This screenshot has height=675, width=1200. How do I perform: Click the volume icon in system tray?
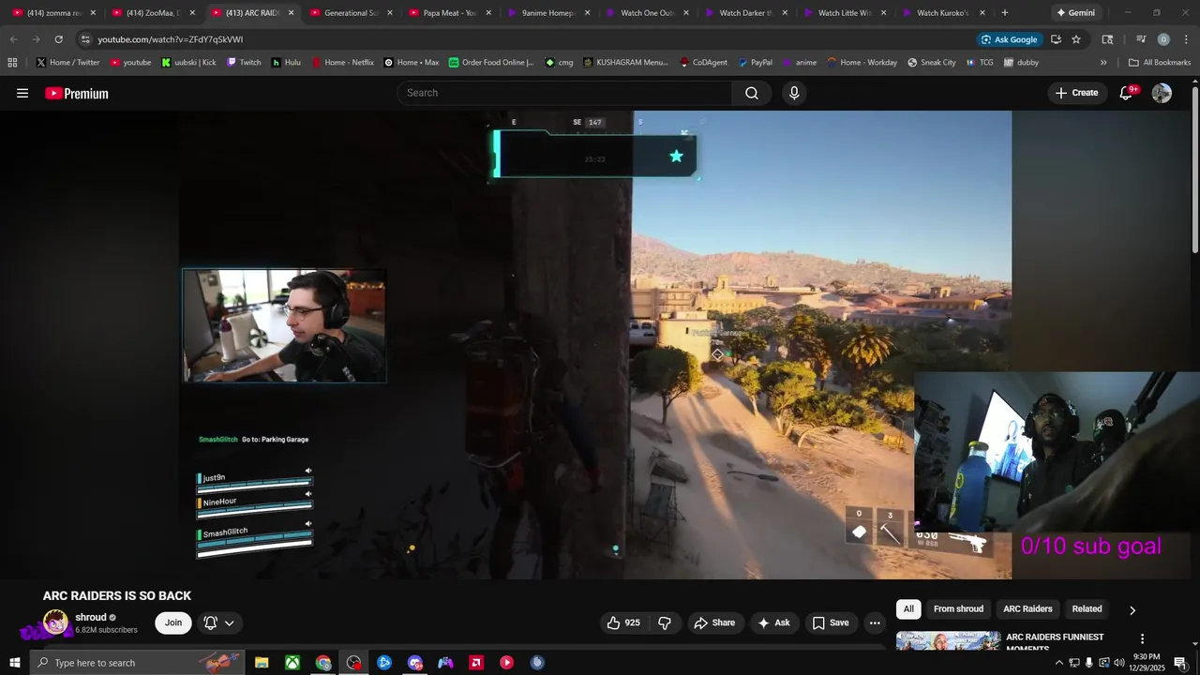click(1118, 663)
